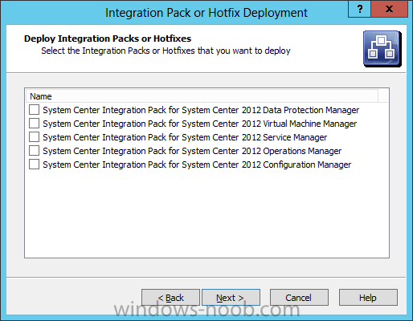Click the Next button
This screenshot has width=413, height=321.
pyautogui.click(x=231, y=297)
